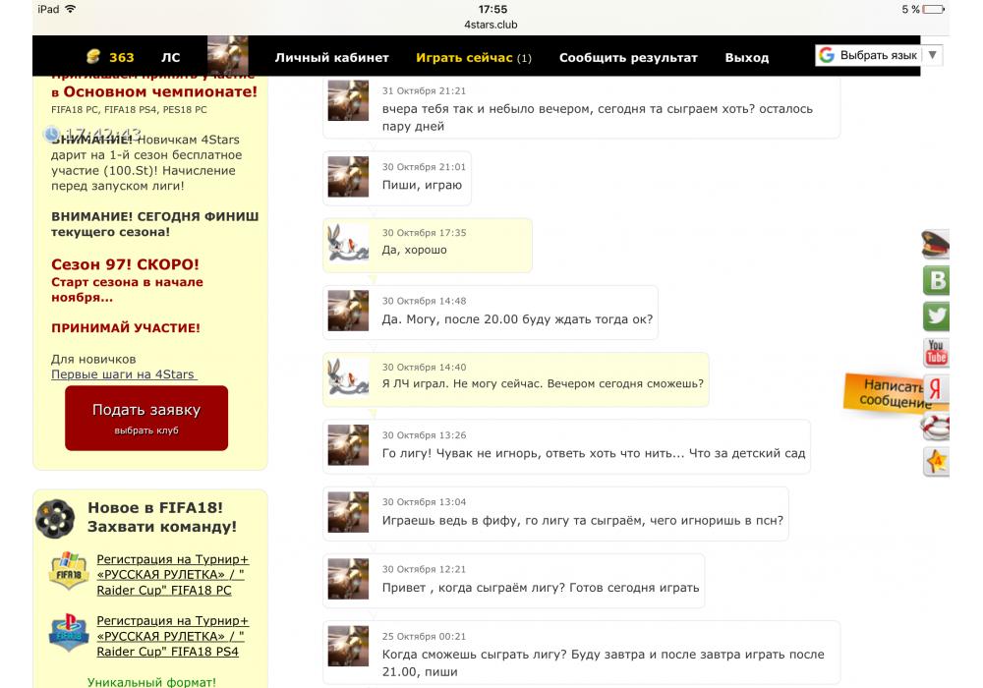This screenshot has height=688, width=983.
Task: Click the car avatar on 30 Октября 12:21 message
Action: pos(348,578)
